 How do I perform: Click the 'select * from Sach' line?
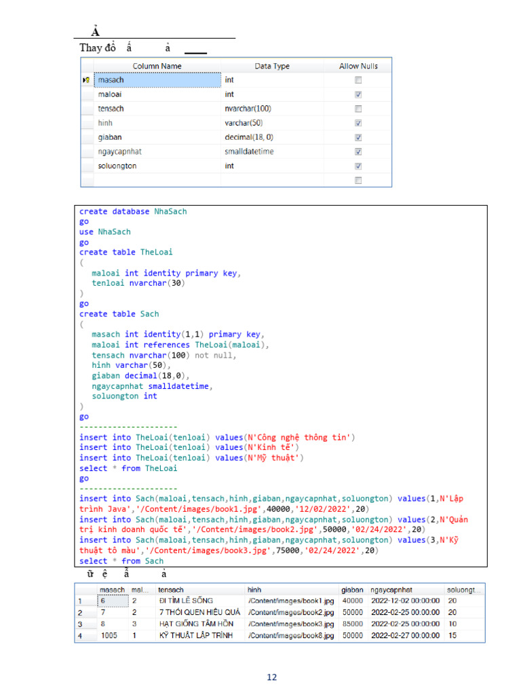[121, 561]
